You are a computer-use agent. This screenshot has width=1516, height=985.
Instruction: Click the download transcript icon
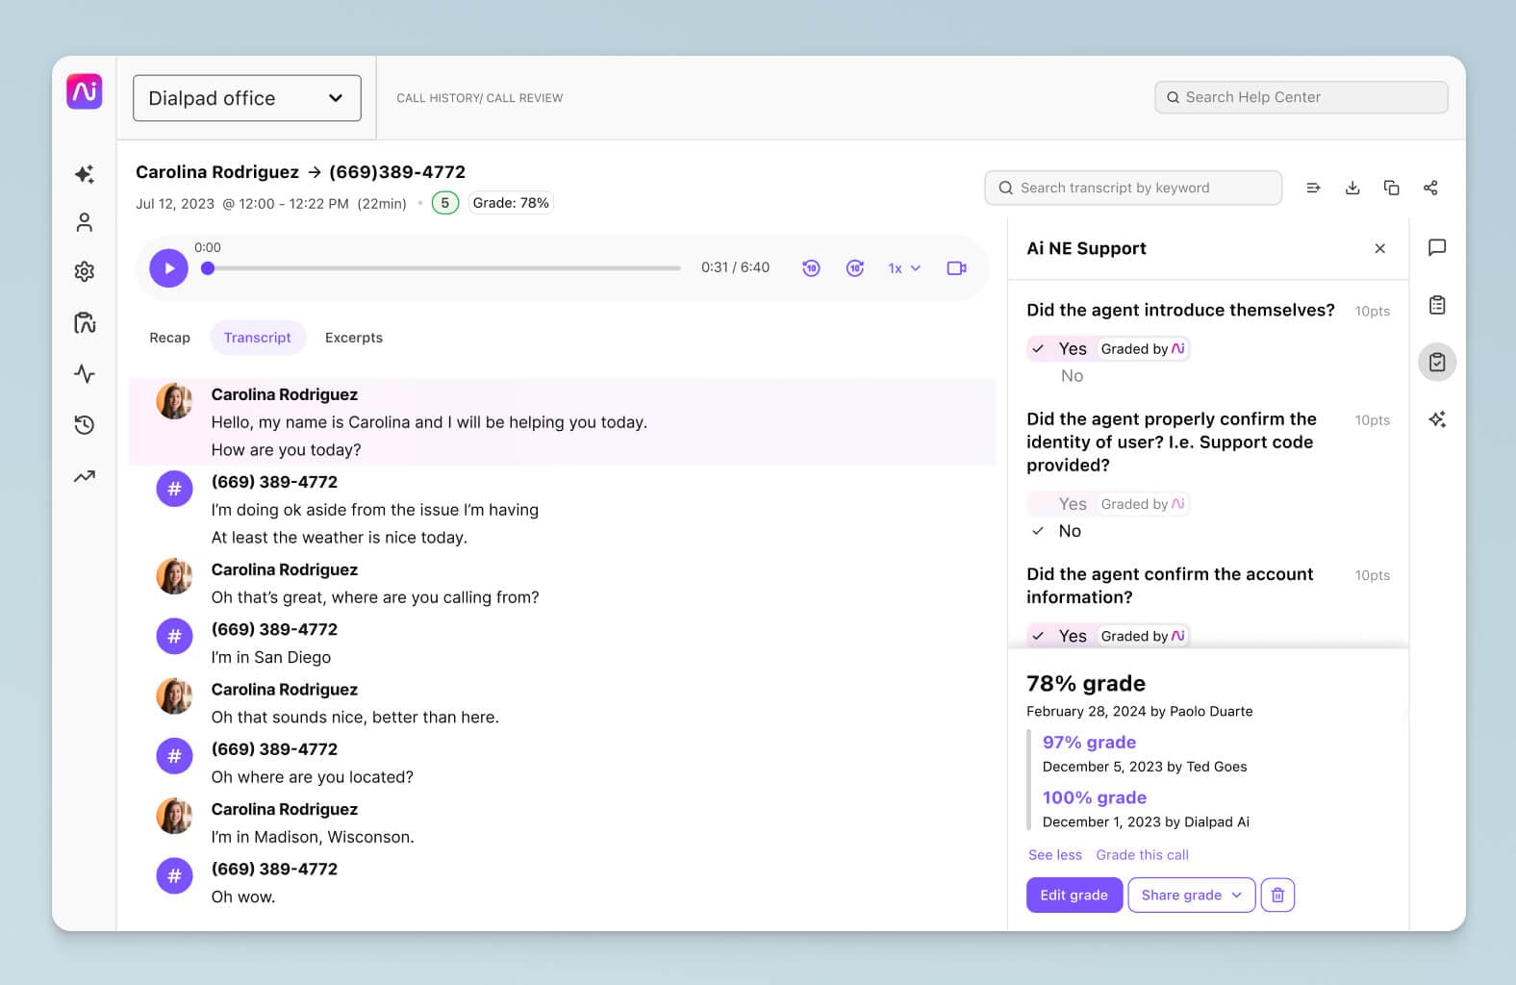(1352, 188)
